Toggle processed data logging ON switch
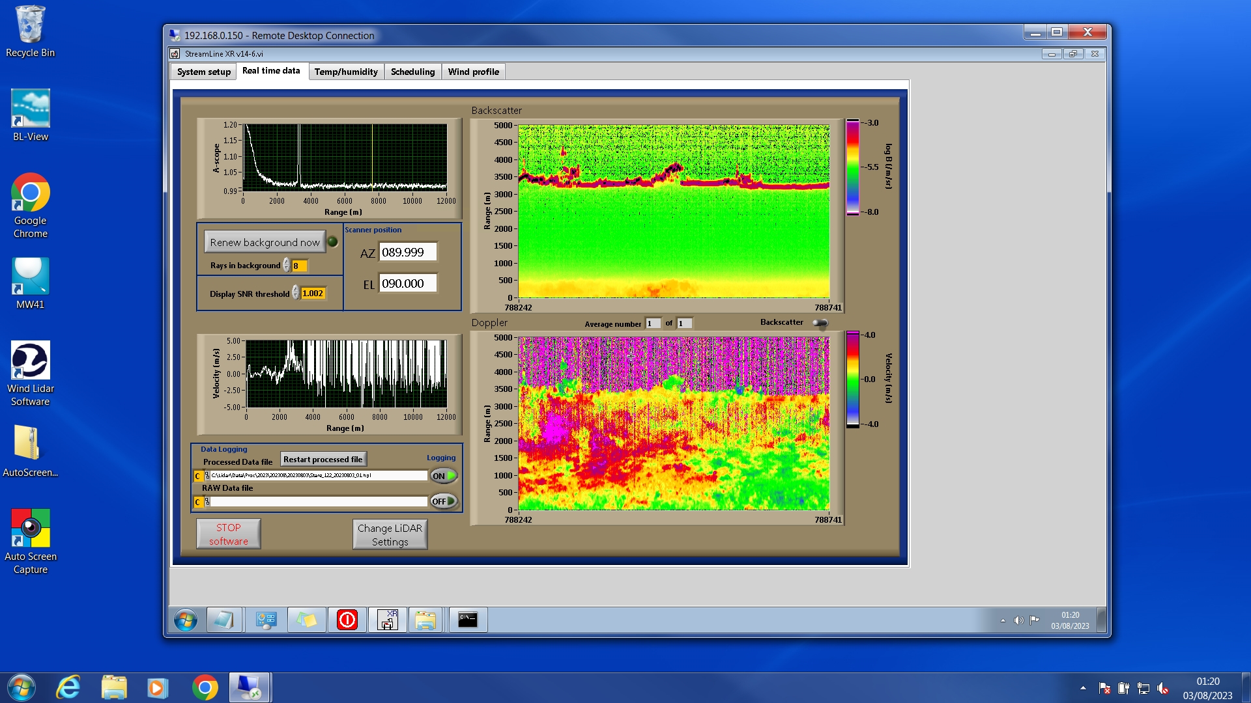Image resolution: width=1251 pixels, height=703 pixels. (444, 476)
